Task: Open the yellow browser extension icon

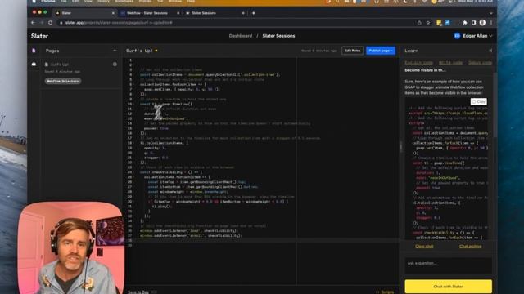Action: 439,23
